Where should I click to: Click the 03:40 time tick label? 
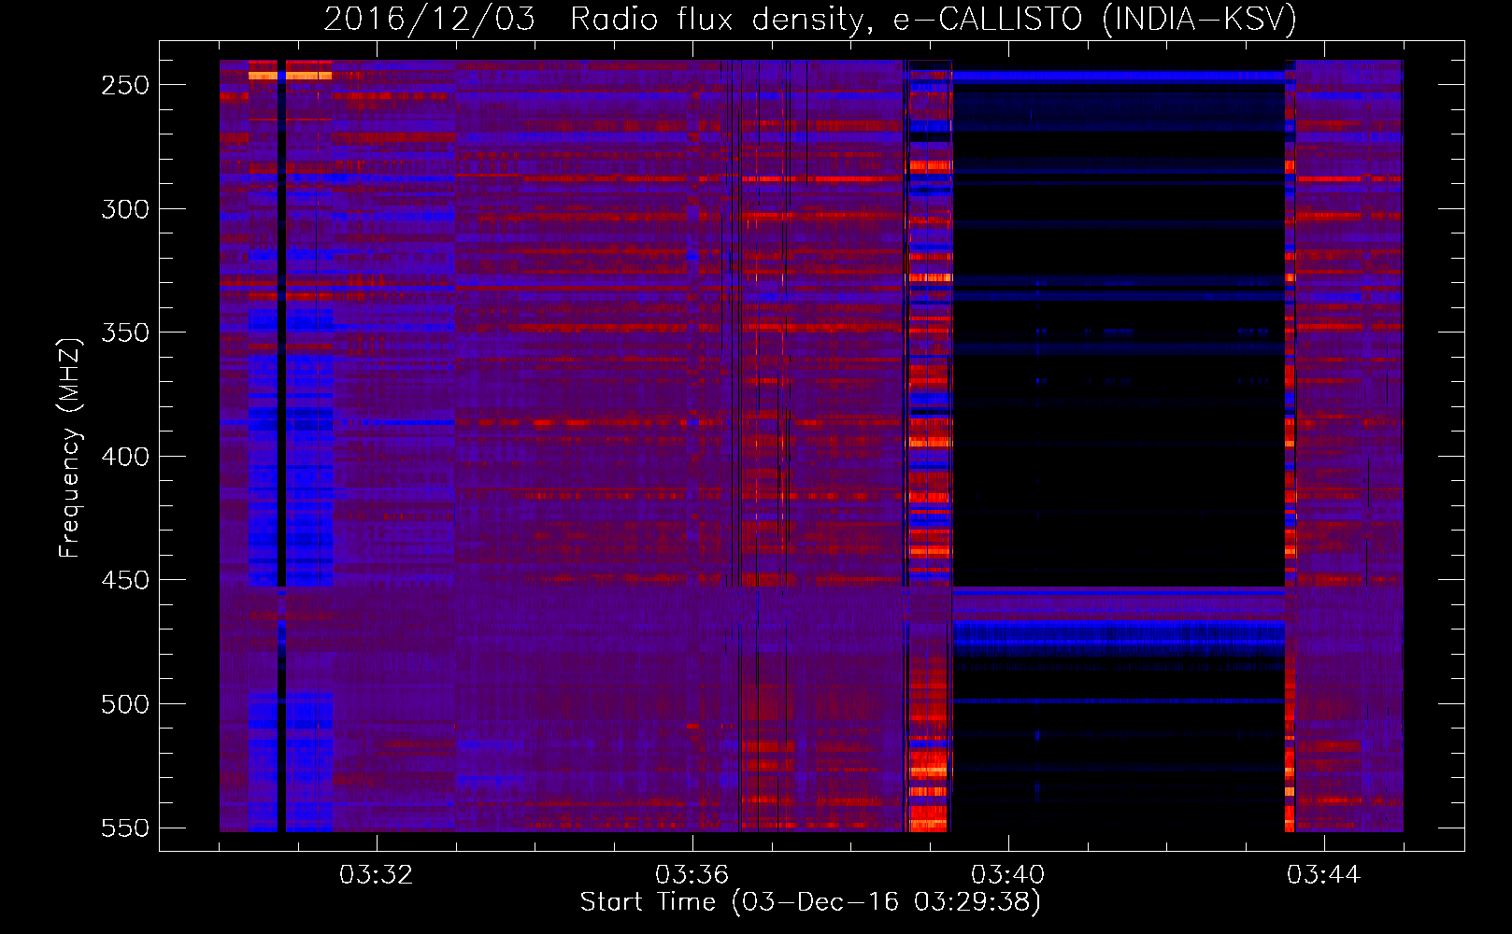pyautogui.click(x=1007, y=875)
